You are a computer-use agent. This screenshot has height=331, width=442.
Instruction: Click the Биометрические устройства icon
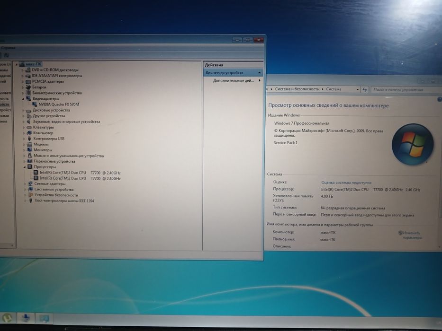(x=28, y=93)
